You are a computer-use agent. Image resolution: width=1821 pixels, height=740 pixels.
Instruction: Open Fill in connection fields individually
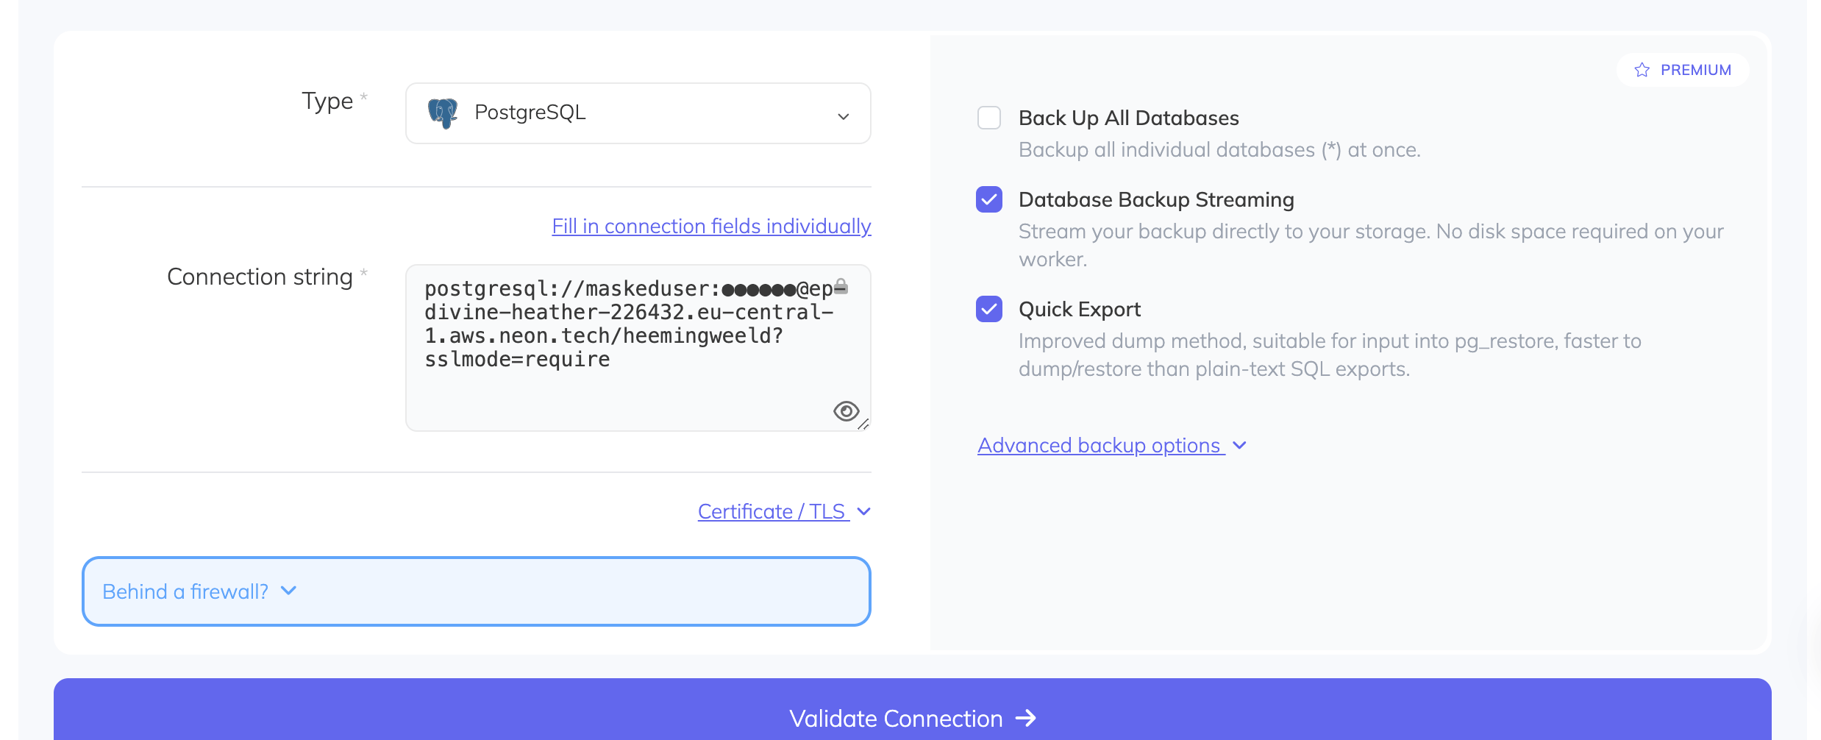point(710,226)
